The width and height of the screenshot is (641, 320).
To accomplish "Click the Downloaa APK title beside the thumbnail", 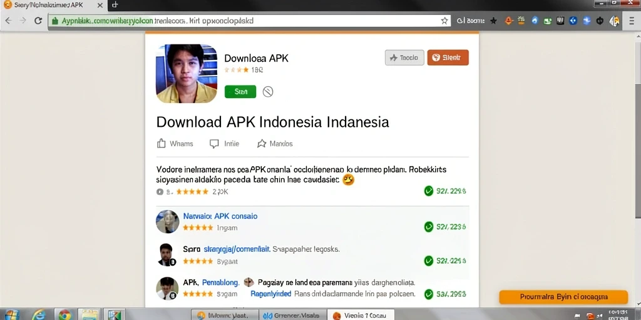I will (256, 58).
